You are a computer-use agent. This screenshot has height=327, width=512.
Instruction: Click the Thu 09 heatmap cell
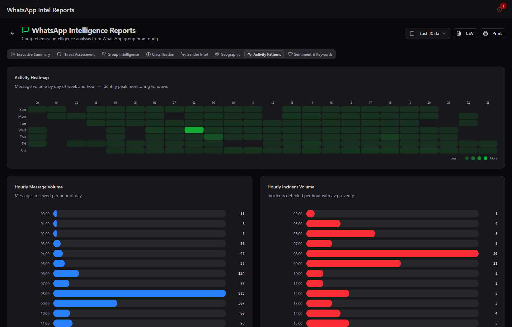(214, 137)
